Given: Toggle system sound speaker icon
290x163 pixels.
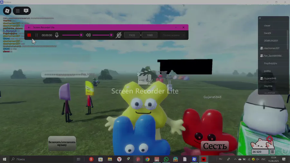Looking at the screenshot, I should 88,35.
